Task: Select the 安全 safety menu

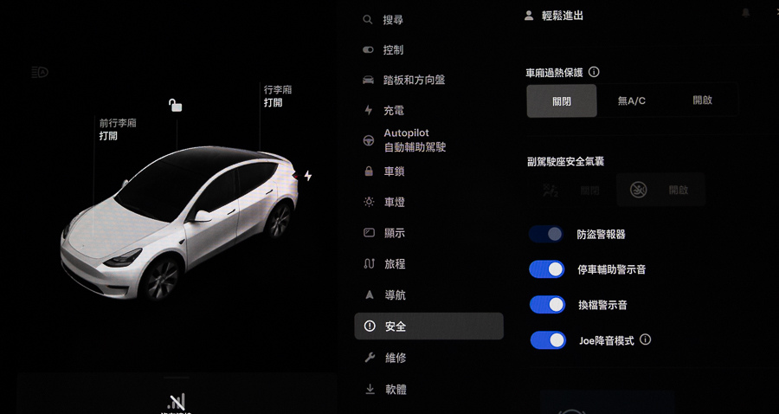Action: pos(428,326)
